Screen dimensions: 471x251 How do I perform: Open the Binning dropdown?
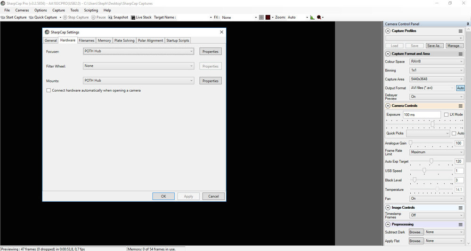click(x=437, y=70)
